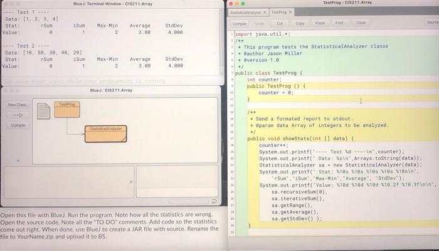The height and width of the screenshot is (251, 439).
Task: Click the Compile button in the TestProg editor
Action: [240, 24]
